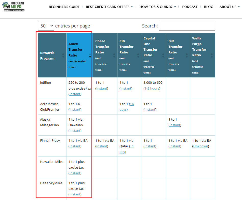Click the '1 to 1.6' AeroMexico ratio

[x=74, y=104]
